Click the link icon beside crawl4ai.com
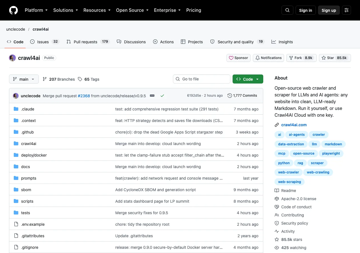Viewport: 360px width, 253px height. pyautogui.click(x=277, y=125)
